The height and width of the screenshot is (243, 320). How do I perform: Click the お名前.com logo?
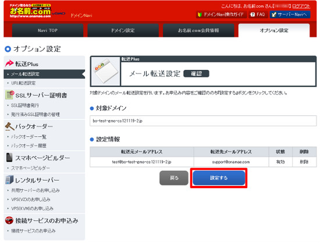point(30,11)
